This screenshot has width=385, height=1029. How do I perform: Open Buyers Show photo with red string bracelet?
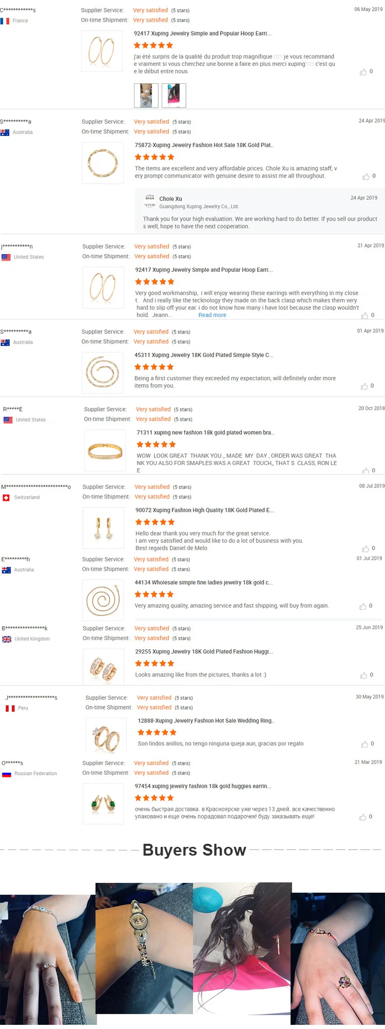pos(338,958)
